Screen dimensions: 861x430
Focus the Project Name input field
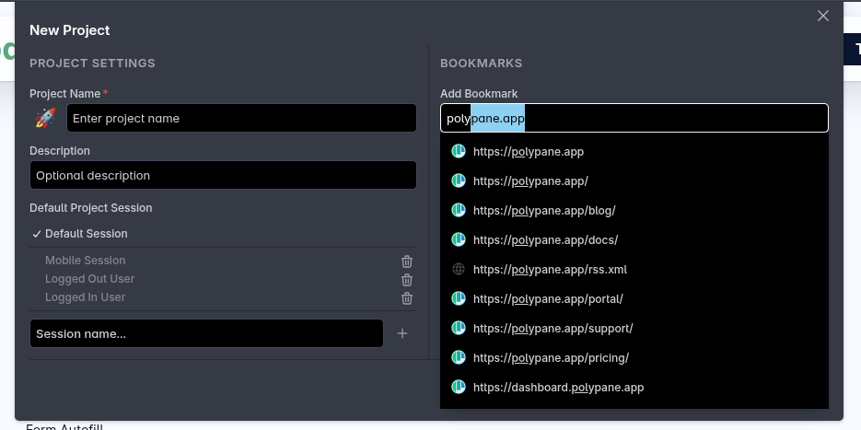click(241, 118)
